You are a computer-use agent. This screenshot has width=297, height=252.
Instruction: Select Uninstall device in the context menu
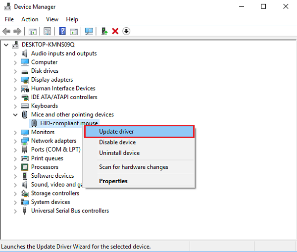[x=119, y=153]
